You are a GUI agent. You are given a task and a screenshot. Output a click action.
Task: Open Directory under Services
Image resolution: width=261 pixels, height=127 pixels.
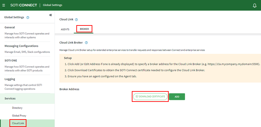point(17,108)
